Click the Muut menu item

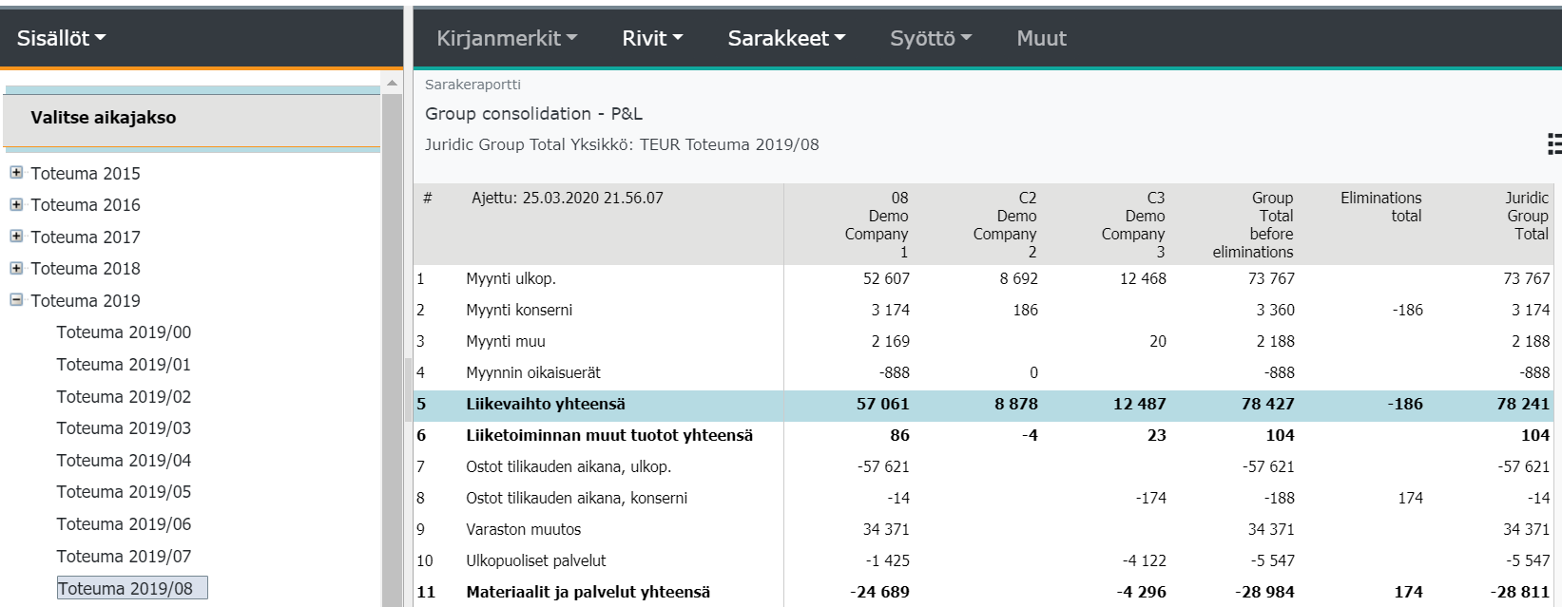1041,39
